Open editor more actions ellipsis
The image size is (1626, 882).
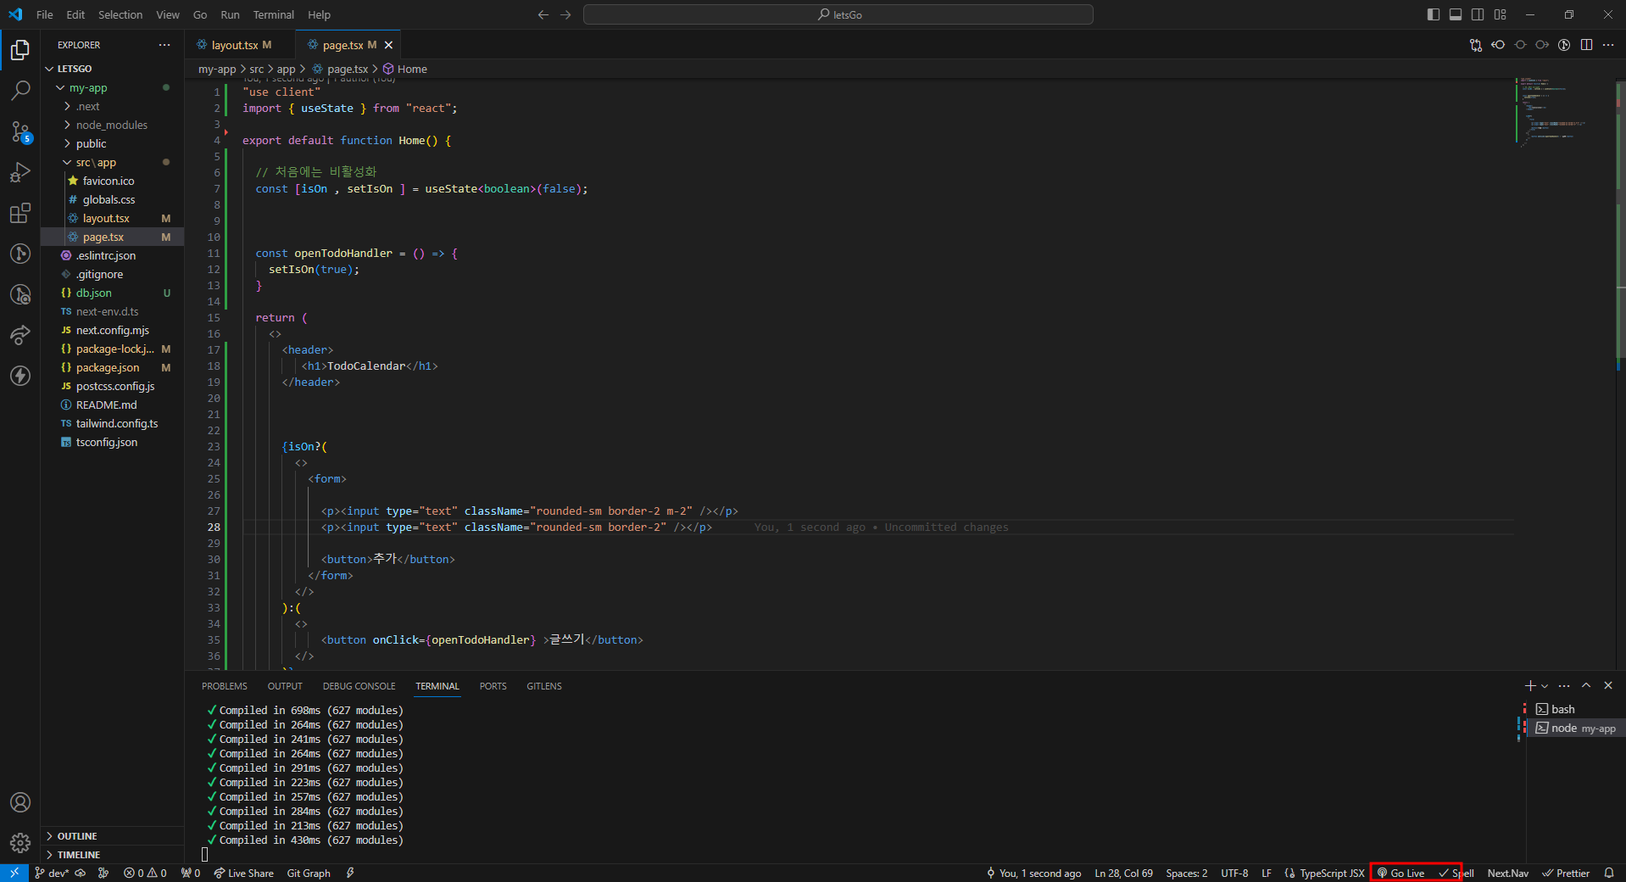[x=1608, y=45]
